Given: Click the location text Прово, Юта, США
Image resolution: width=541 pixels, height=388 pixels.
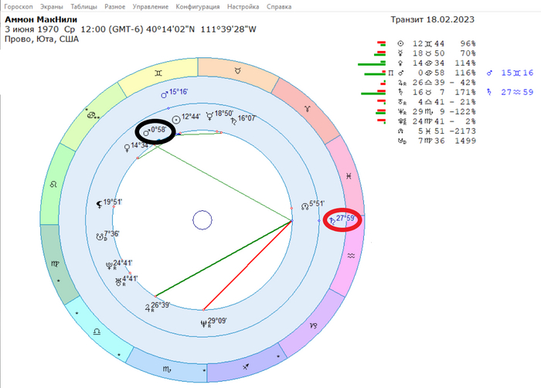Looking at the screenshot, I should click(42, 39).
